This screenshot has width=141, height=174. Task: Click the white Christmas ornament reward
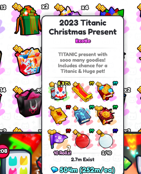coord(105,140)
